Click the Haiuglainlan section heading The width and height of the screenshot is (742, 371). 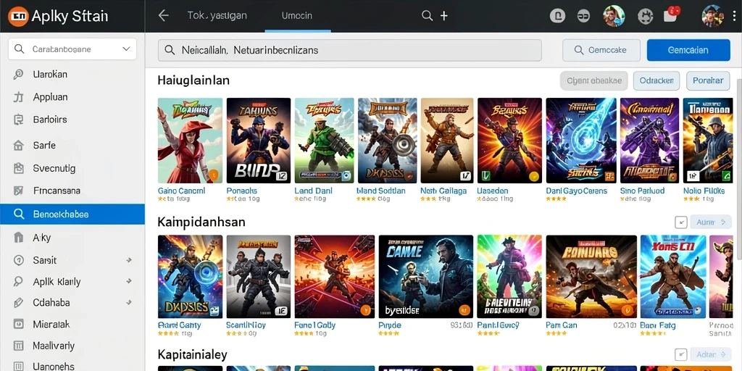(193, 80)
